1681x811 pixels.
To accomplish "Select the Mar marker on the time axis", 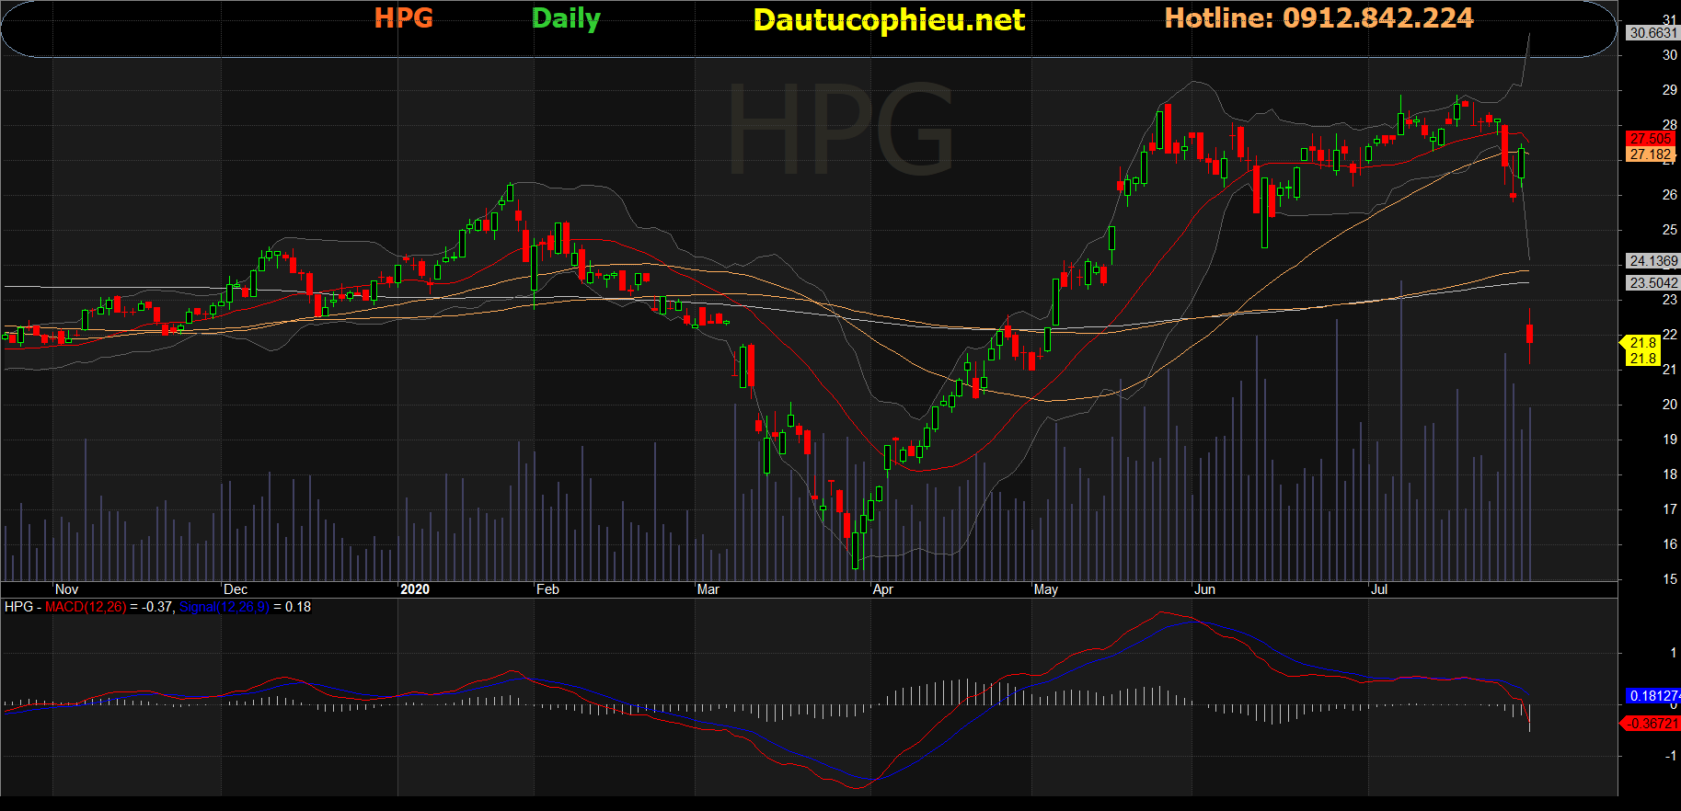I will coord(708,589).
